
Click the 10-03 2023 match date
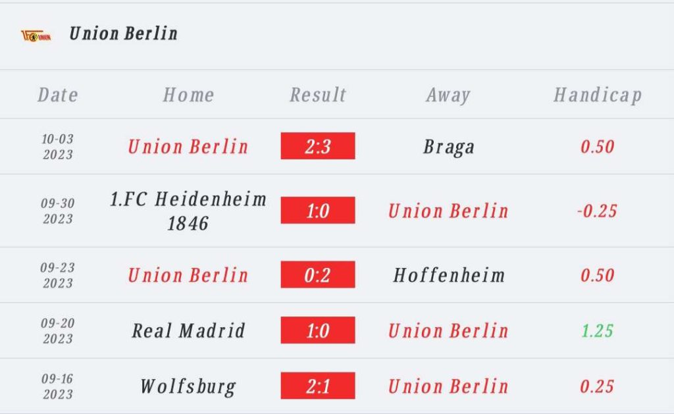tap(58, 147)
